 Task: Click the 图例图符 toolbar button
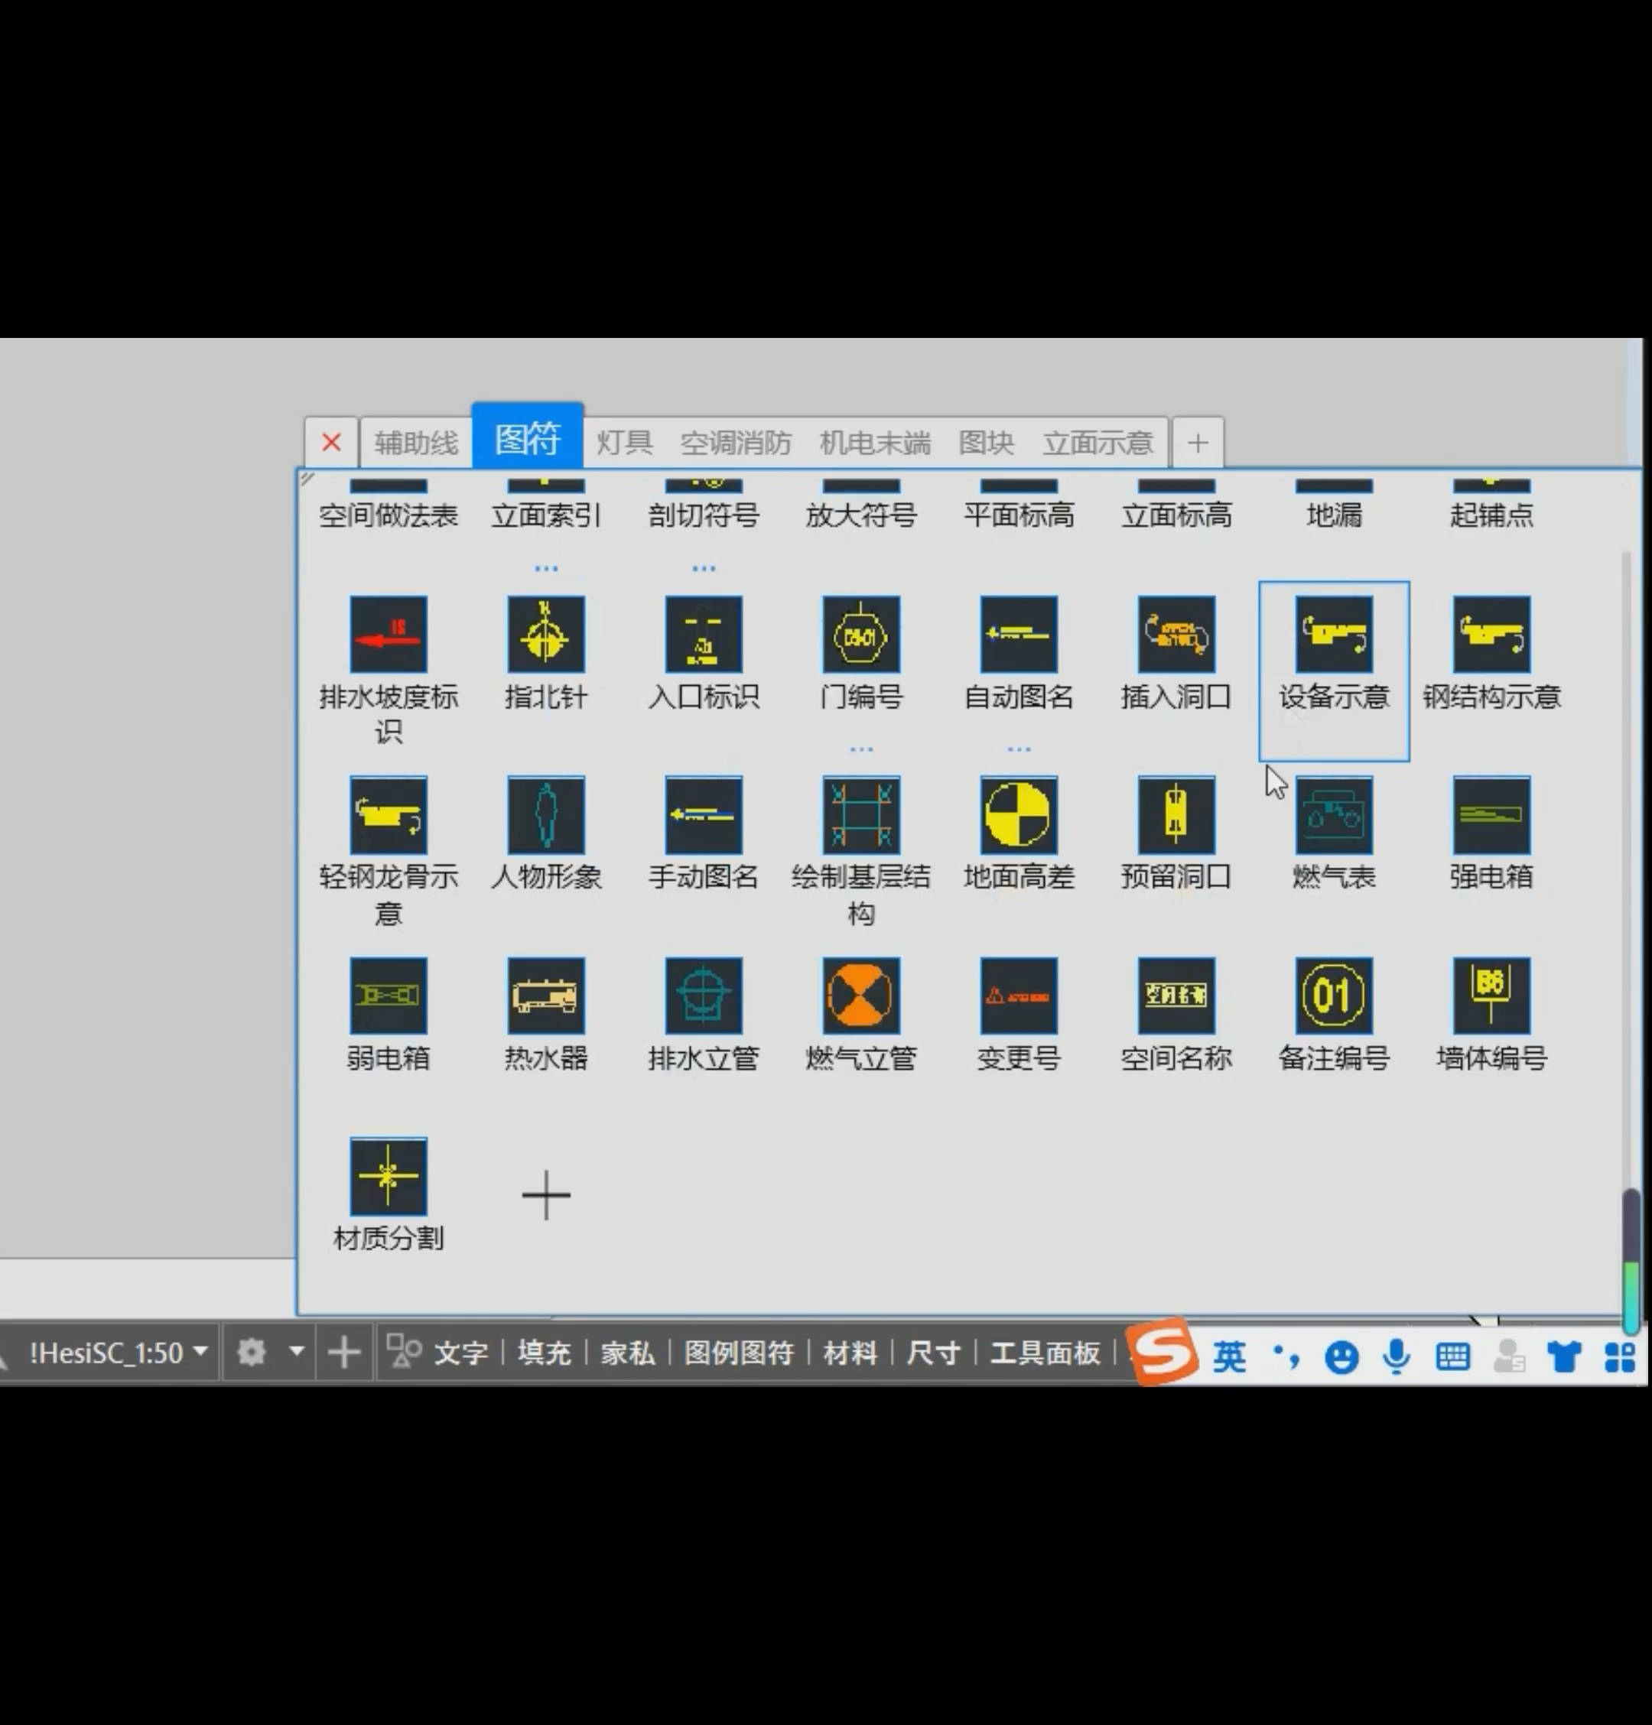tap(738, 1353)
